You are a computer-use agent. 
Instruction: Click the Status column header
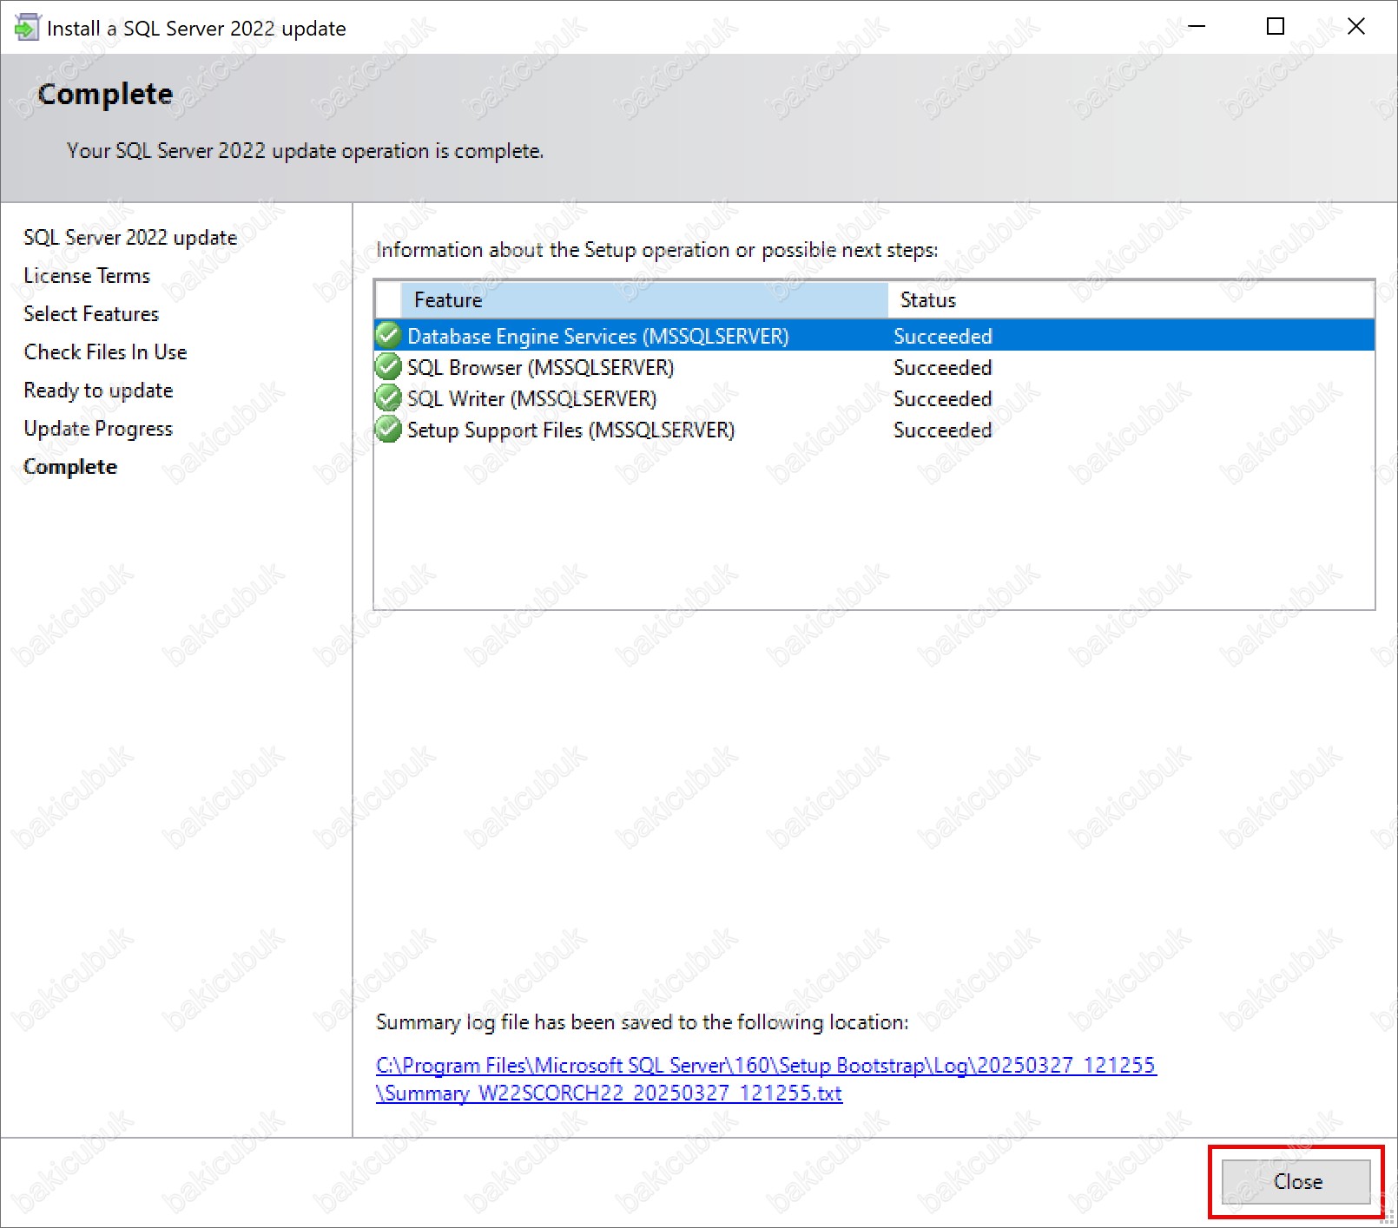point(1131,299)
